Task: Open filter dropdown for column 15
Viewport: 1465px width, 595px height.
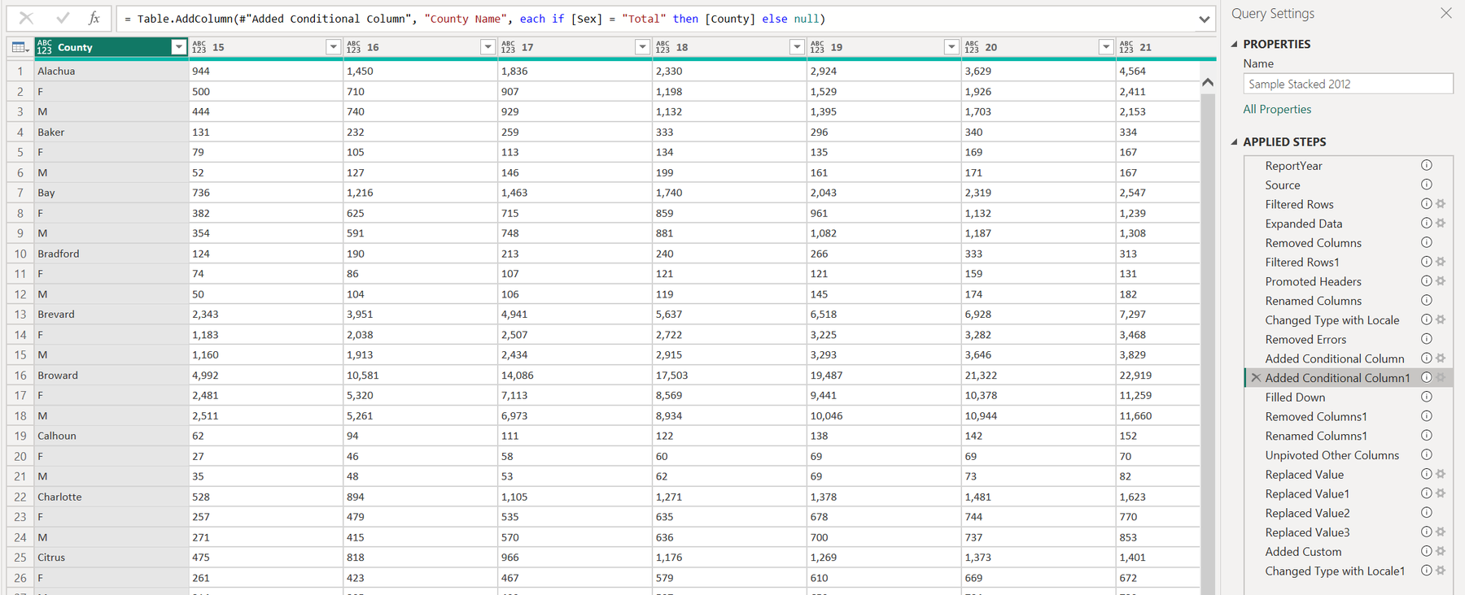Action: point(333,47)
